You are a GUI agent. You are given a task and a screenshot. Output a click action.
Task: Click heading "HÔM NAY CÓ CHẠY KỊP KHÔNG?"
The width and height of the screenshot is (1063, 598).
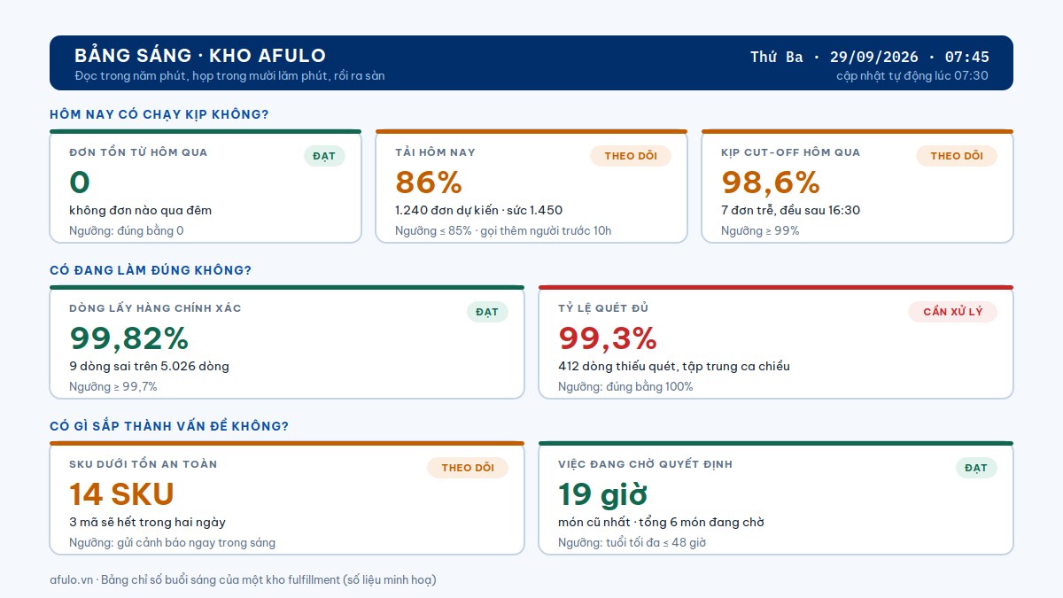[159, 114]
